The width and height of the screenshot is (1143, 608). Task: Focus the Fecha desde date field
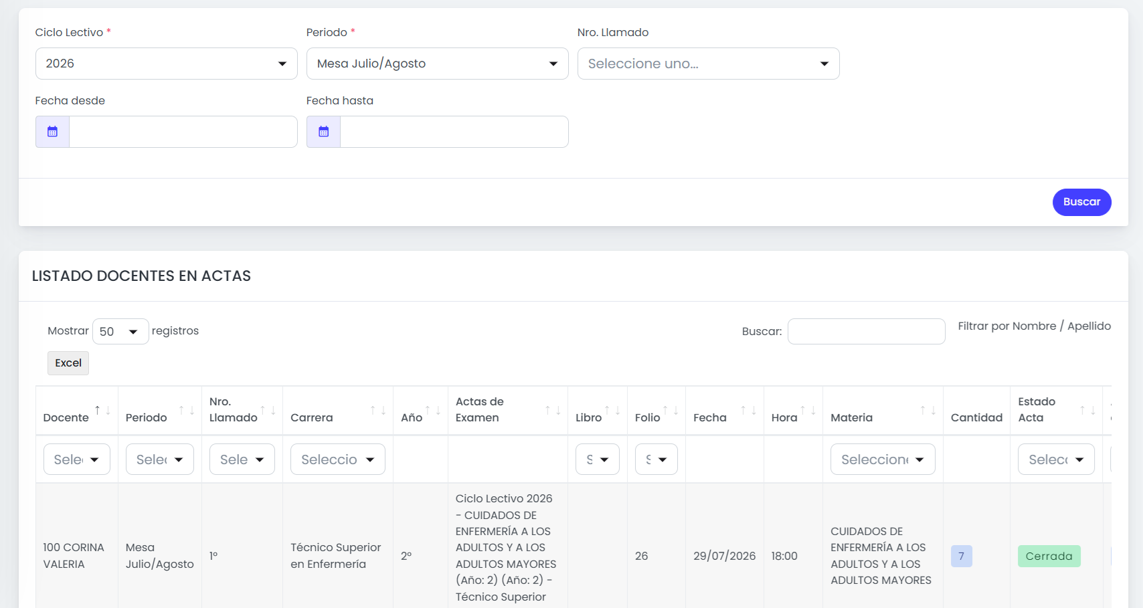[x=183, y=132]
